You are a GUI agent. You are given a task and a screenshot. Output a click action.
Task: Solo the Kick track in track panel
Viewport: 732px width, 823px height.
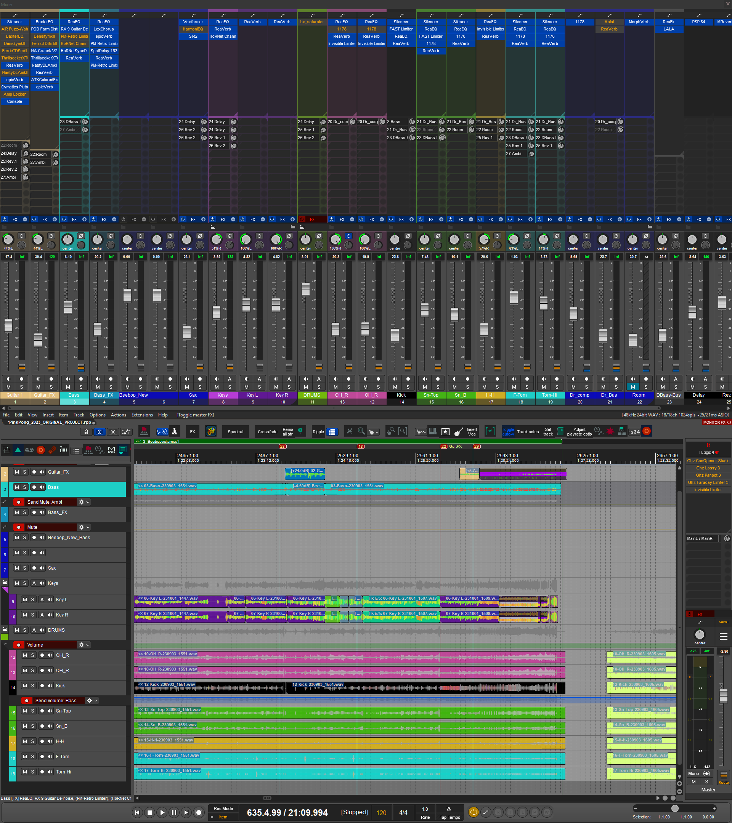[x=33, y=686]
